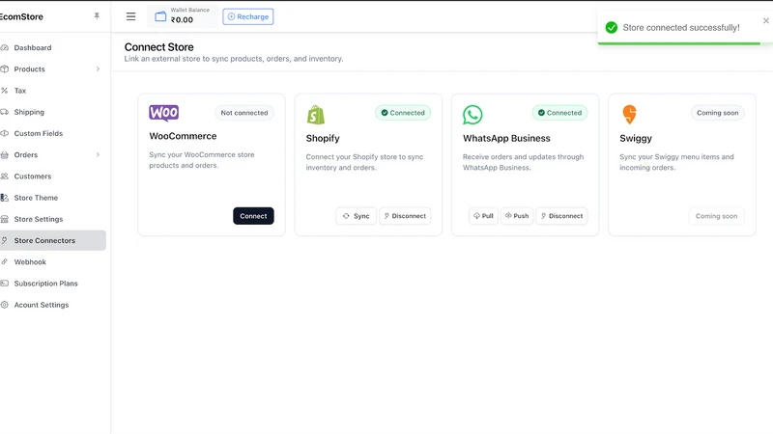Screen dimensions: 773x434
Task: Disconnect the Shopify store
Action: point(405,216)
